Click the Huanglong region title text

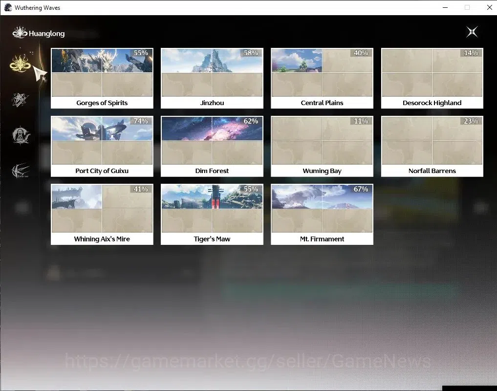click(x=46, y=34)
